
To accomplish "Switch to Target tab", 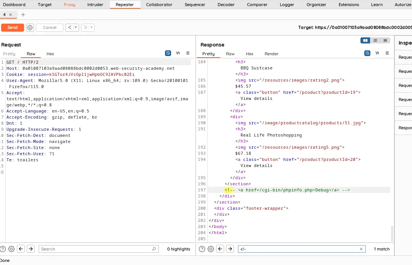I will tap(45, 5).
